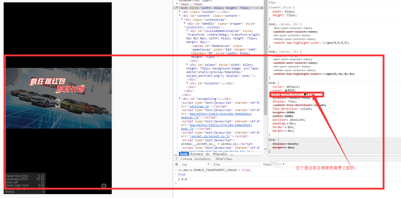Switch to the Console drawer tab
This screenshot has width=401, height=198.
[186, 159]
